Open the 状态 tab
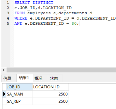This screenshot has width=116, height=109. 56,78
